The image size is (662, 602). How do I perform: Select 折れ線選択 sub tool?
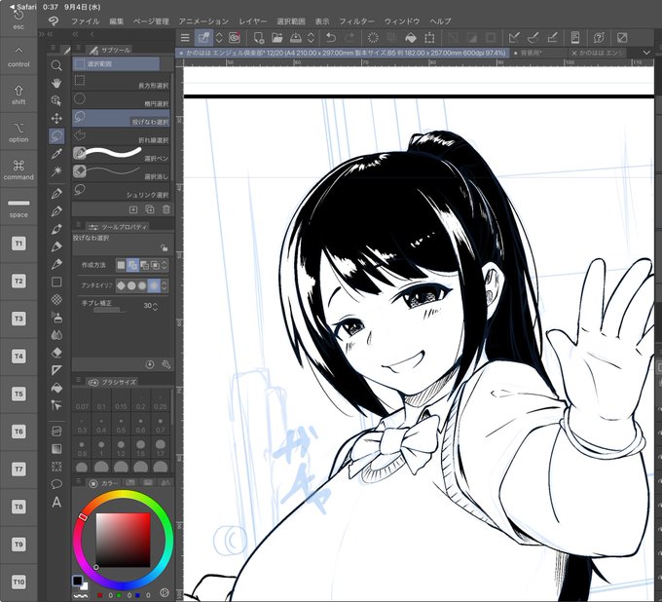(121, 136)
